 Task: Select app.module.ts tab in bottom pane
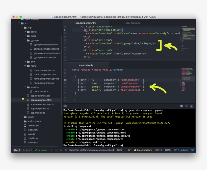86,65
